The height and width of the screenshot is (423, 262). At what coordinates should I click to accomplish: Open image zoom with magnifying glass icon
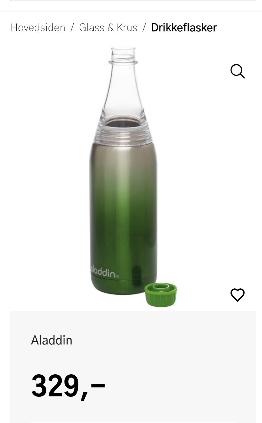tap(237, 71)
